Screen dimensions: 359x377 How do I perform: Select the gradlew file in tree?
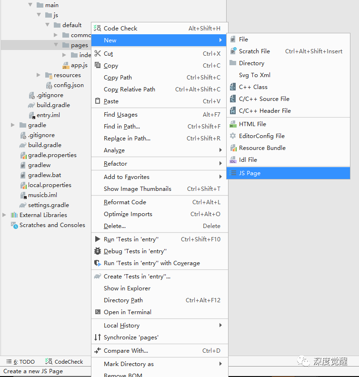click(x=39, y=165)
